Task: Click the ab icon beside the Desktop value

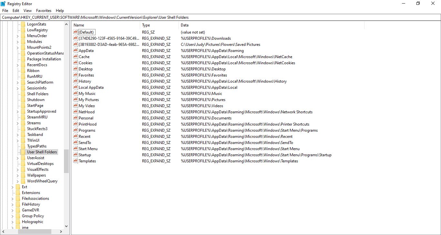Action: click(x=75, y=69)
